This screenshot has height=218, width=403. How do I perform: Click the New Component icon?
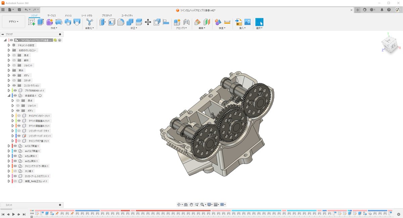[177, 22]
